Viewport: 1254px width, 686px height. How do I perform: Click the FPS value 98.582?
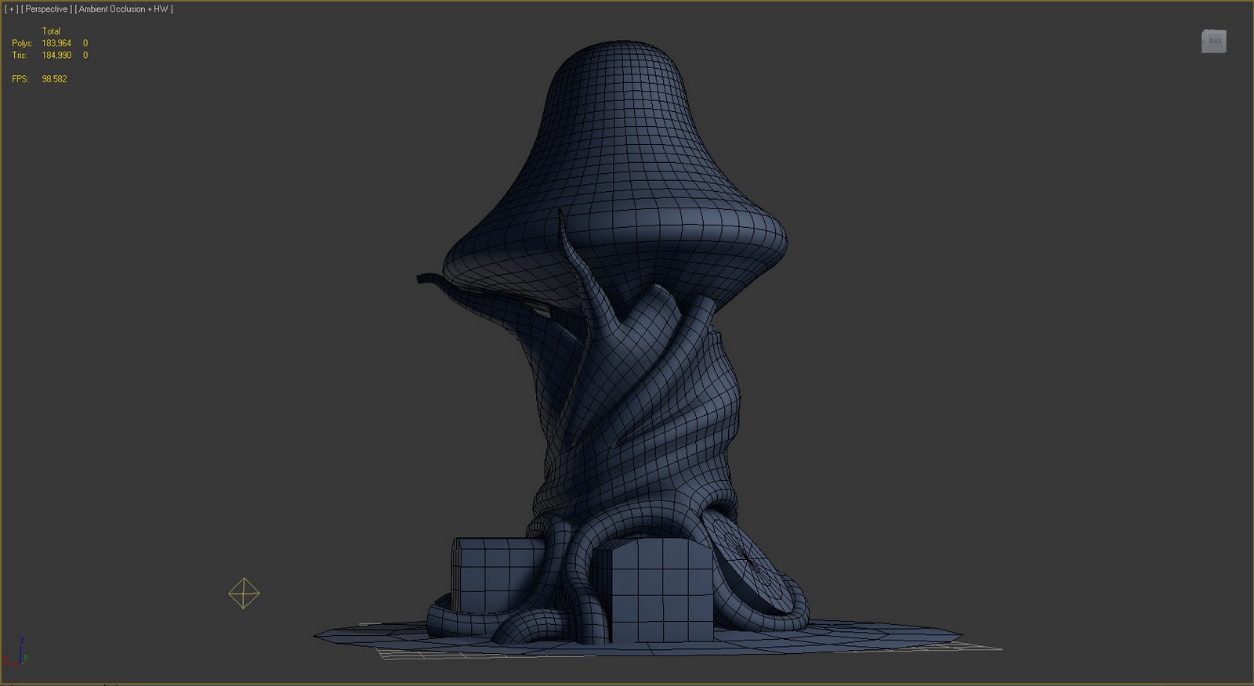tap(54, 79)
